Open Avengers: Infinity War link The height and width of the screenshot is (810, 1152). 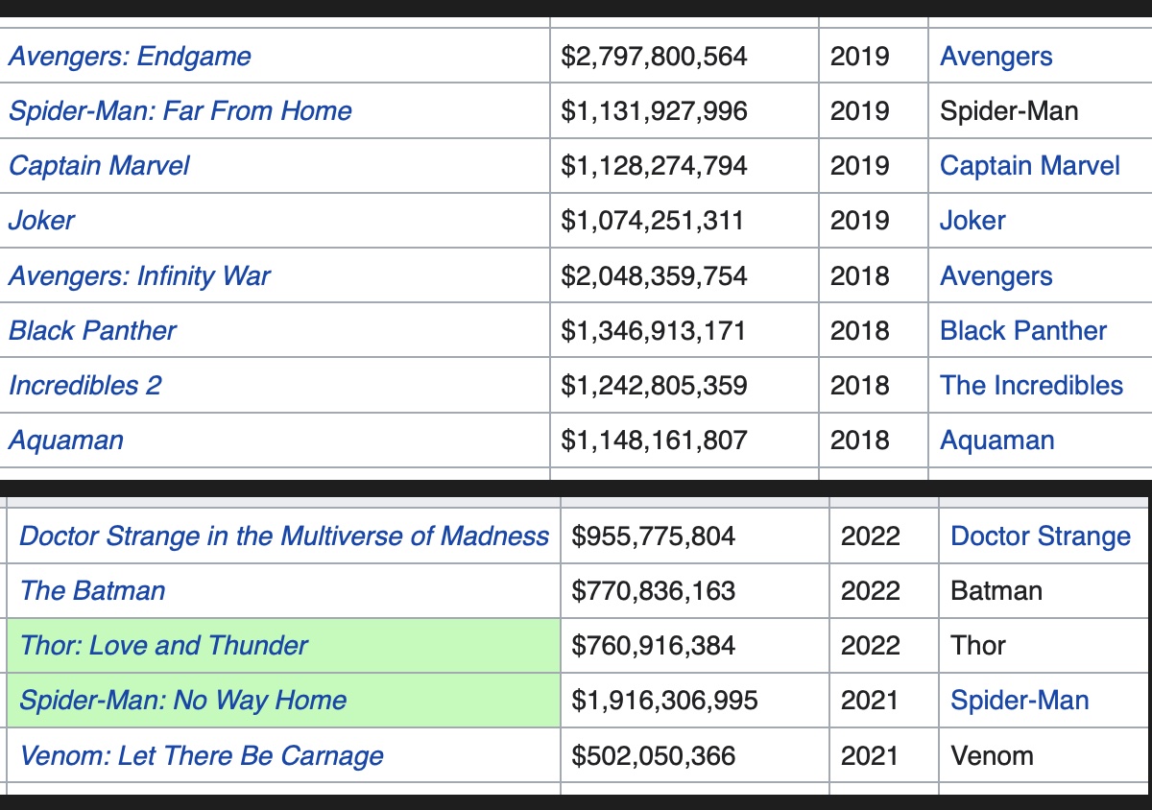139,275
